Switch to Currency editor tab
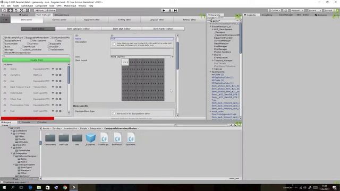The width and height of the screenshot is (340, 191). [59, 20]
